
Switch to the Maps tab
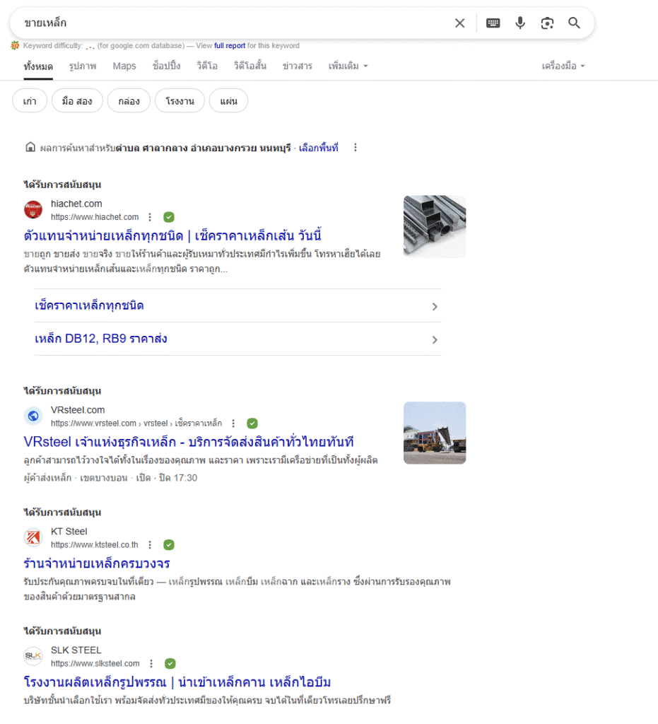tap(124, 66)
